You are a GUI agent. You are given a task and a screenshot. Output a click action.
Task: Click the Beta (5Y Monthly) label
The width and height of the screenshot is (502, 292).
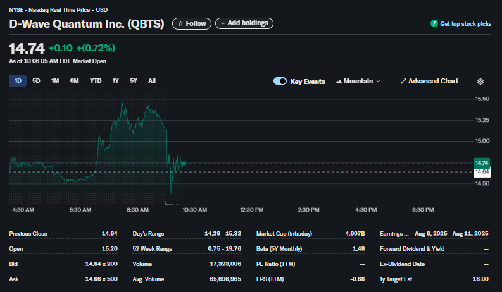point(279,249)
